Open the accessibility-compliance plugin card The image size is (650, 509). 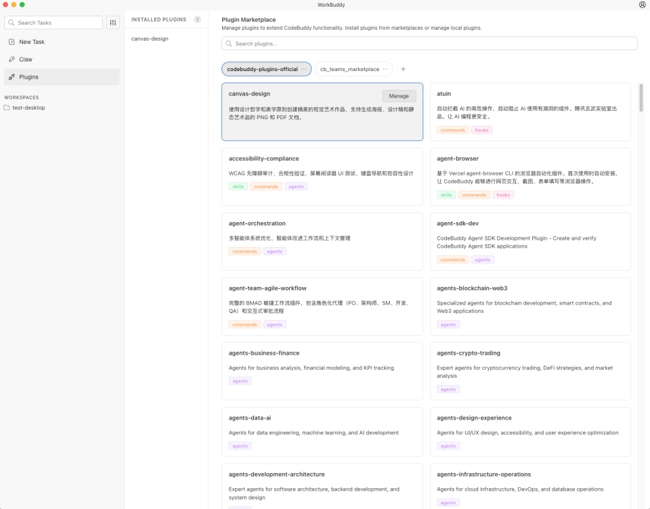tap(322, 176)
